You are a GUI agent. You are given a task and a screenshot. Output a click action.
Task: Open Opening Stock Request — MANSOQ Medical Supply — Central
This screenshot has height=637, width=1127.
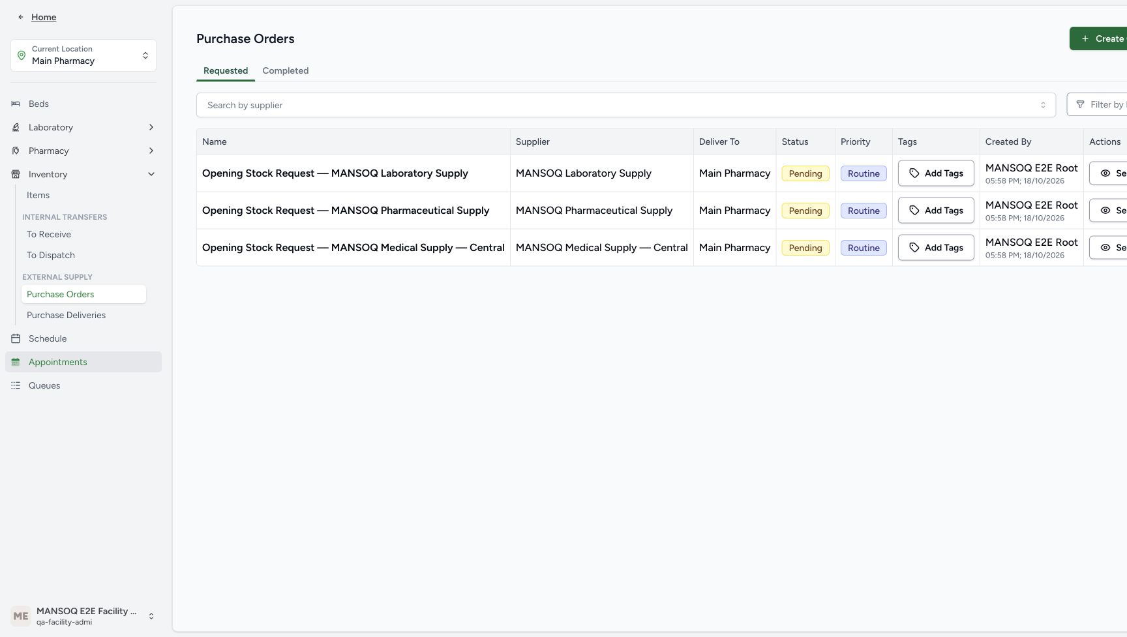pyautogui.click(x=353, y=248)
